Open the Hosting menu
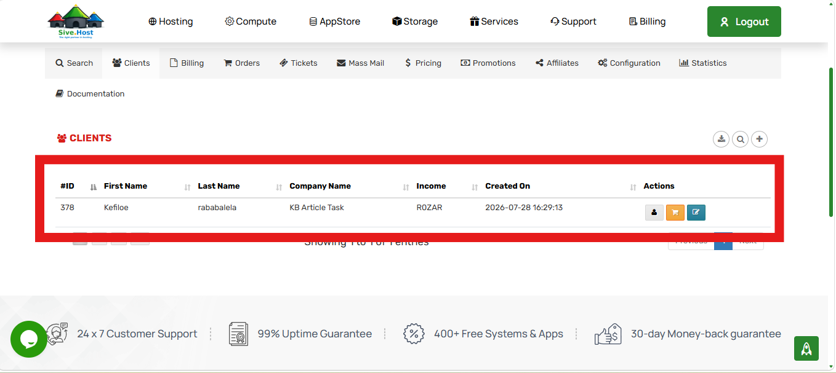 (x=171, y=22)
